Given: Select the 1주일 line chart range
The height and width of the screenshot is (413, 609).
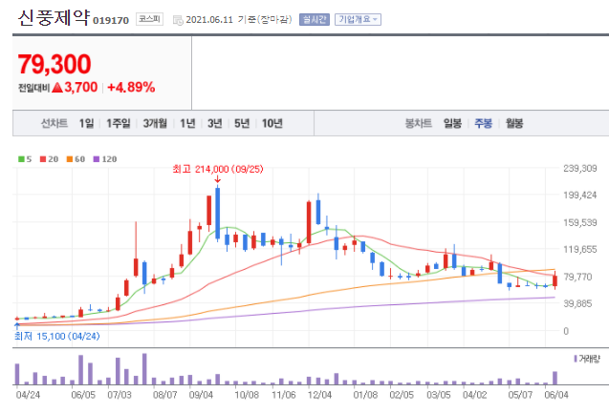Looking at the screenshot, I should pos(119,123).
